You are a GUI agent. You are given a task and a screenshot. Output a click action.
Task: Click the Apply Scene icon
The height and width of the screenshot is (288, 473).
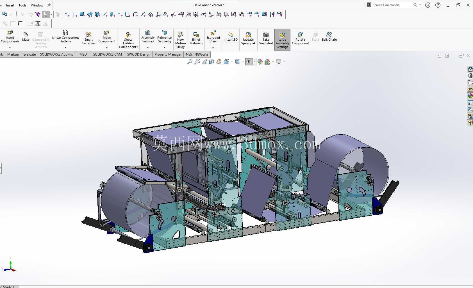point(267,62)
